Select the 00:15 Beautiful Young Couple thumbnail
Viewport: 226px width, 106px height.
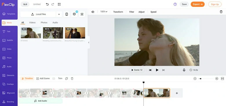tap(75, 33)
